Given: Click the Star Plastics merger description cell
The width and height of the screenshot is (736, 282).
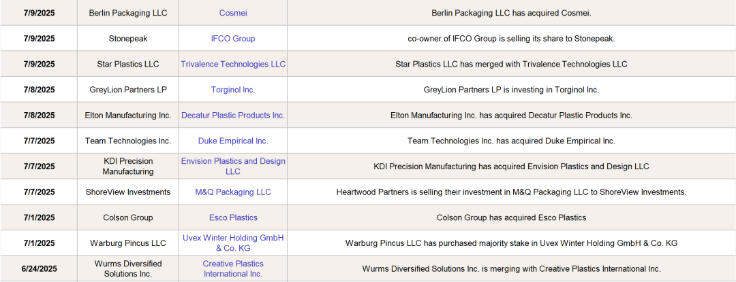Looking at the screenshot, I should (511, 64).
